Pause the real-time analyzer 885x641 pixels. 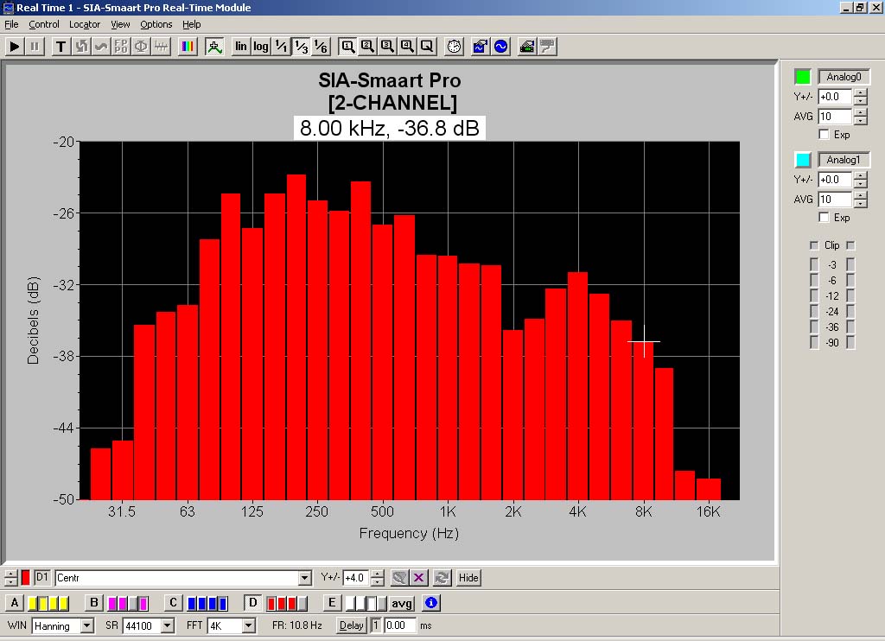point(35,47)
